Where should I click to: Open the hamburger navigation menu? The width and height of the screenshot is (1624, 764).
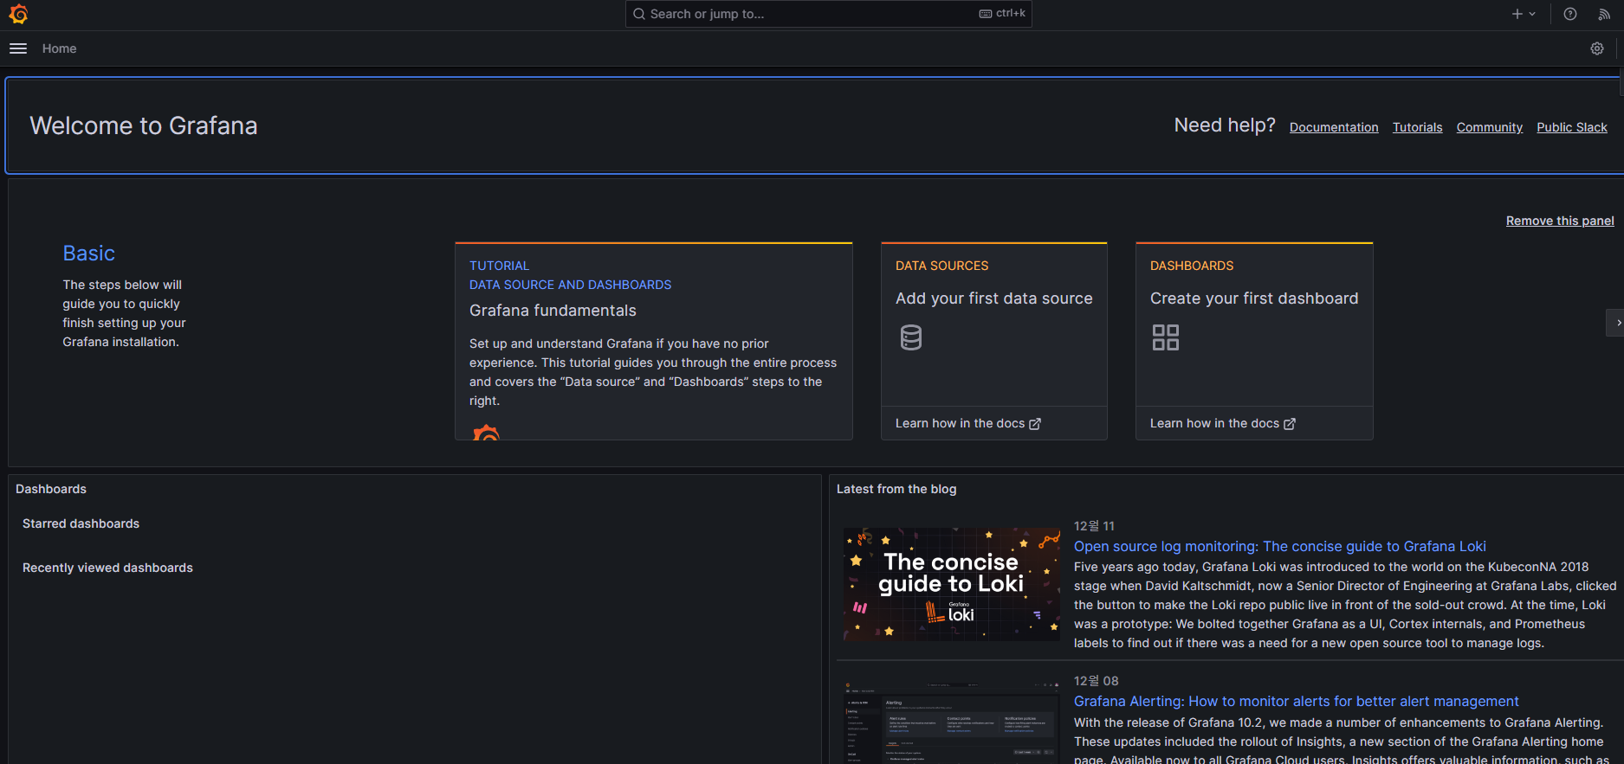pos(18,48)
